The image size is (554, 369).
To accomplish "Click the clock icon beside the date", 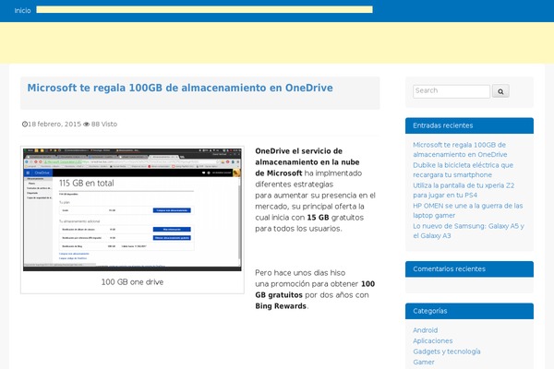I will (x=24, y=124).
